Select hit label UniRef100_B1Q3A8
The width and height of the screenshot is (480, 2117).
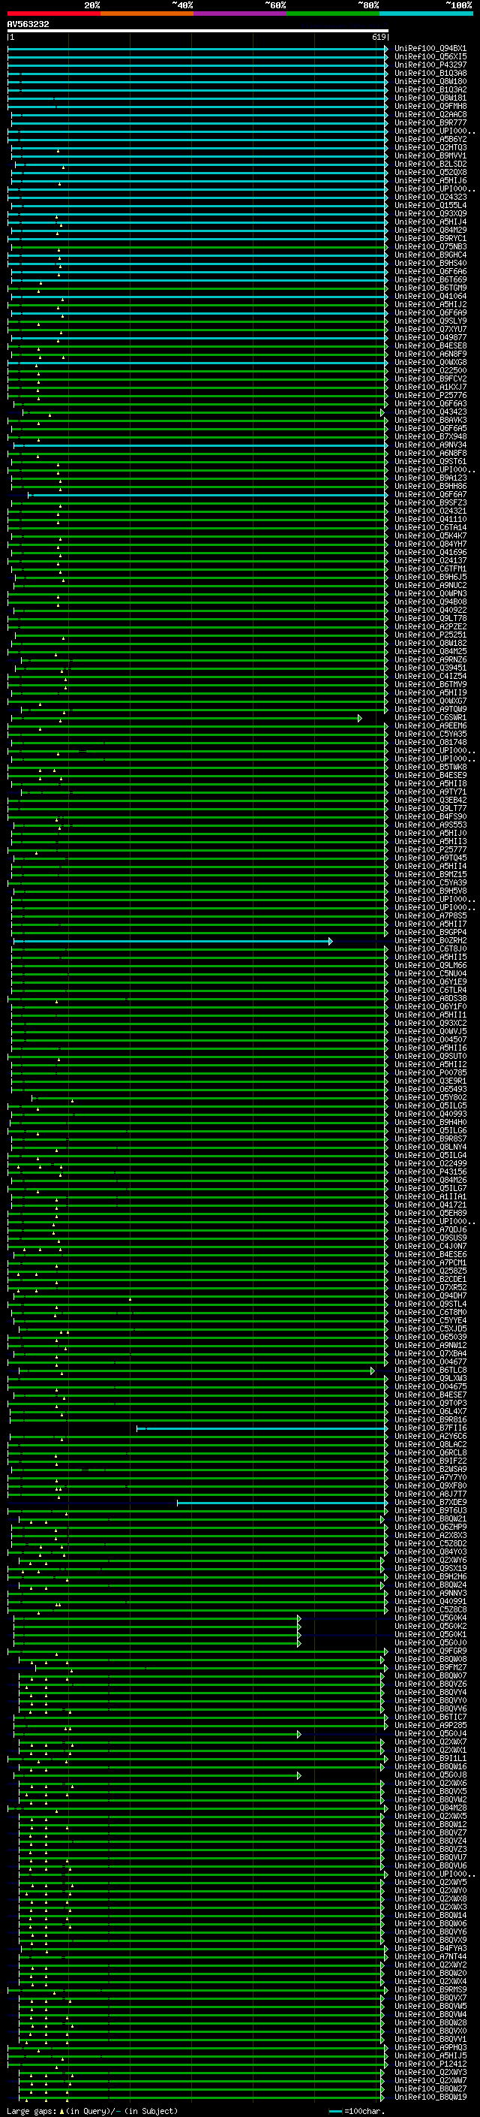430,74
